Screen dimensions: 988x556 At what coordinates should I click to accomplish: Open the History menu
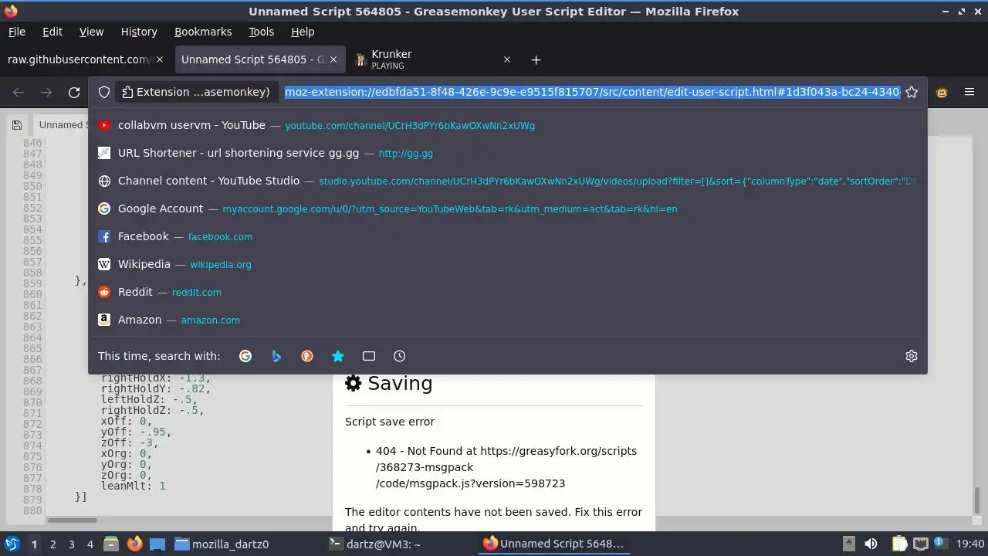click(x=139, y=32)
